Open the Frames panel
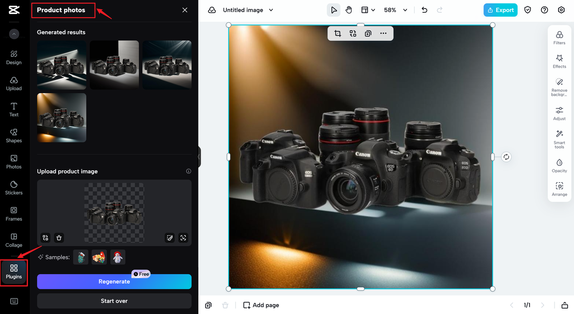574x314 pixels. 14,214
